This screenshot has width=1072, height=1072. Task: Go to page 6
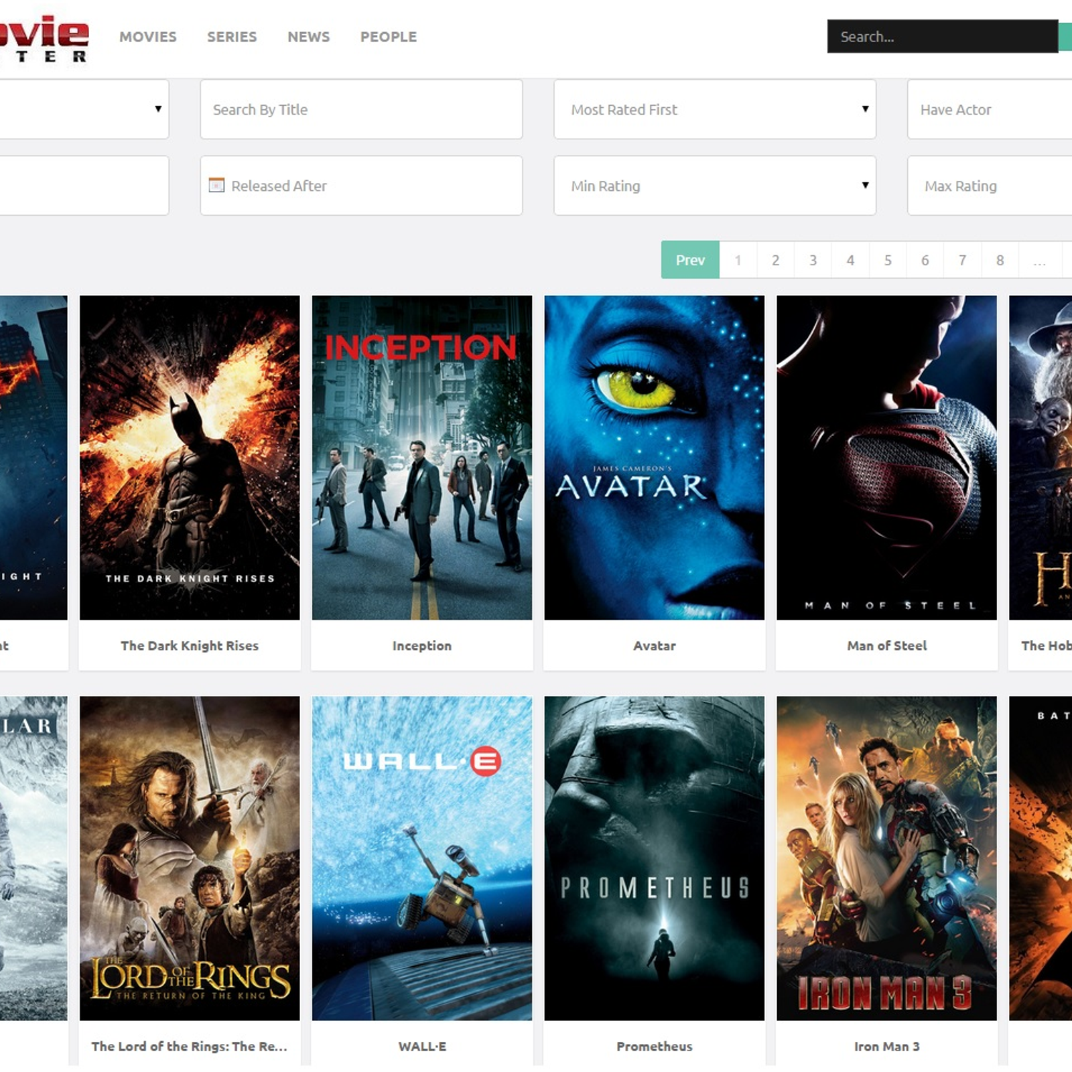click(x=925, y=259)
